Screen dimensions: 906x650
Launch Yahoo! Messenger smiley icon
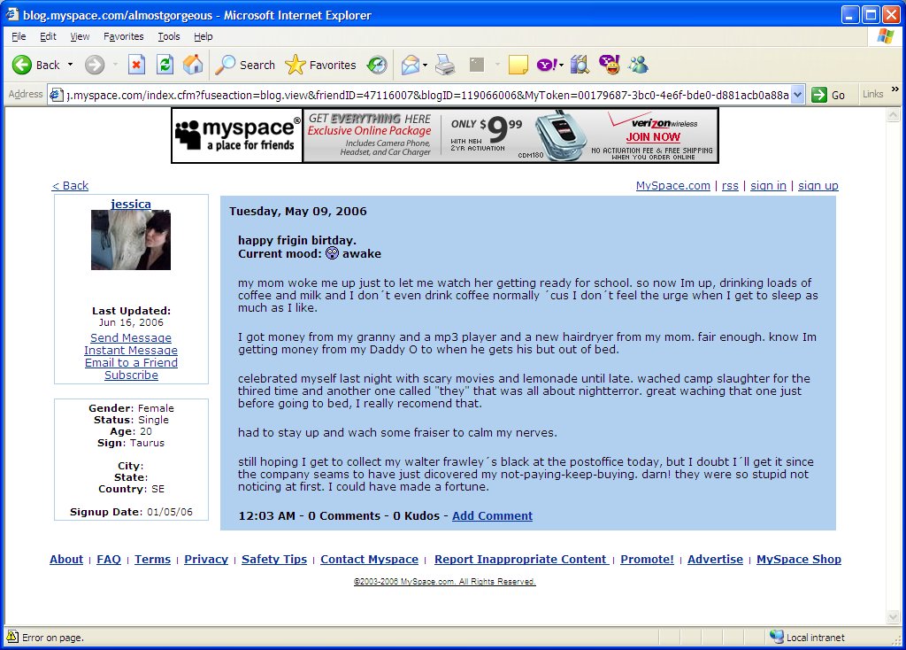tap(610, 65)
